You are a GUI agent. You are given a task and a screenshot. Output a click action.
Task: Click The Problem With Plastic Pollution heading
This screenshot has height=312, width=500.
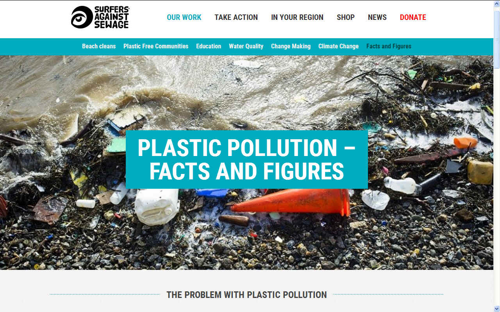point(246,294)
